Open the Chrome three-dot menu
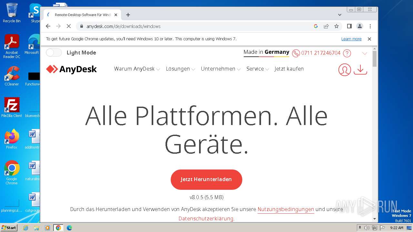The image size is (413, 232). pyautogui.click(x=370, y=26)
